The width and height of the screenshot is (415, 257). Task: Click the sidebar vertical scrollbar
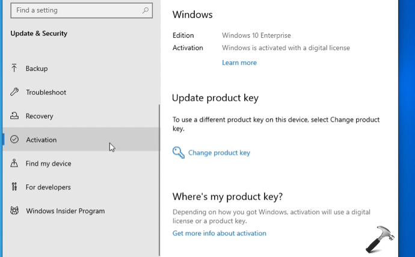click(x=159, y=180)
